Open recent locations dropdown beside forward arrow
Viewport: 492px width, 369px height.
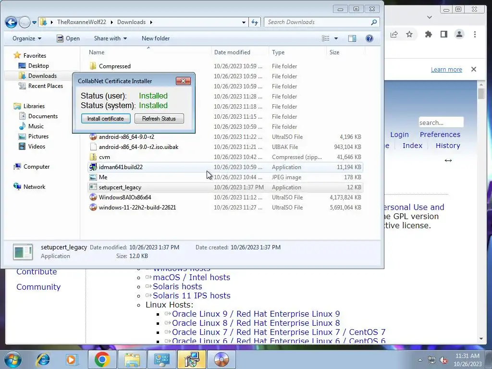click(x=34, y=22)
